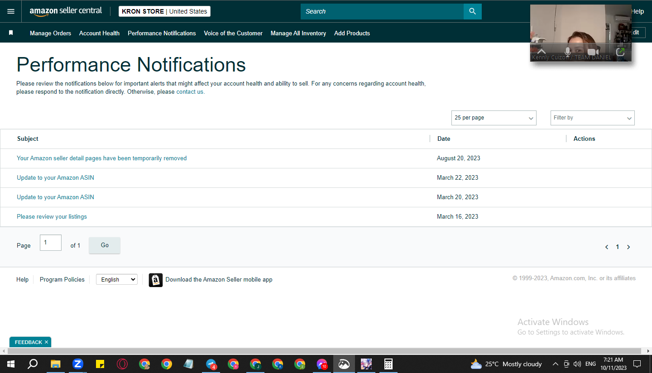Viewport: 652px width, 373px height.
Task: Toggle the microphone in Zoom overlay
Action: tap(568, 52)
